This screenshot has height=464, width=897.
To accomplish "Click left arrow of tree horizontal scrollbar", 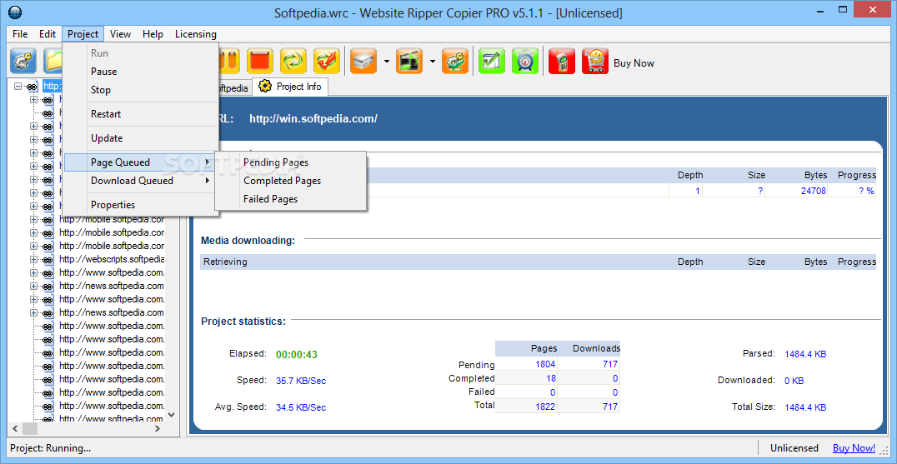I will click(x=16, y=428).
